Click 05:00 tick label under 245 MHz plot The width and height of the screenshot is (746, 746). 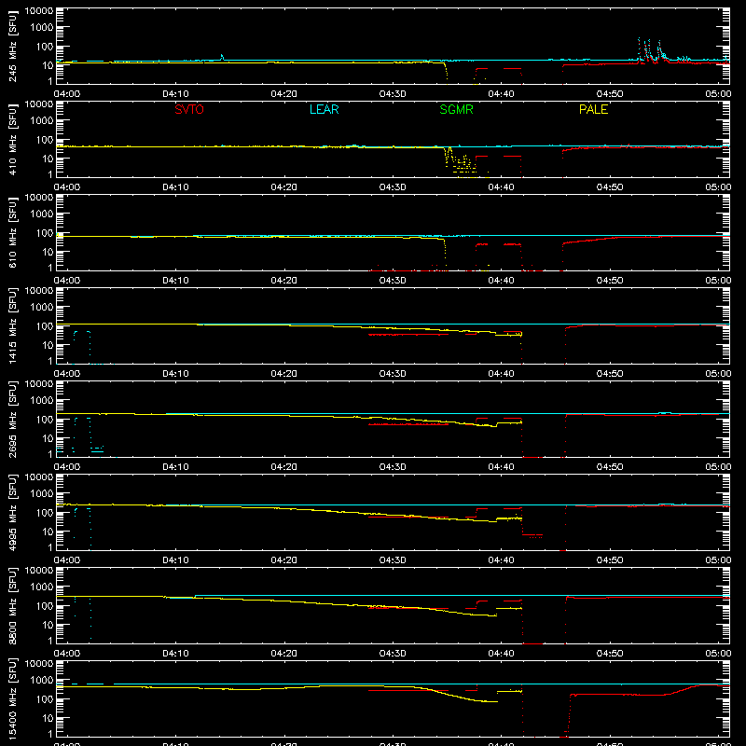click(x=718, y=94)
